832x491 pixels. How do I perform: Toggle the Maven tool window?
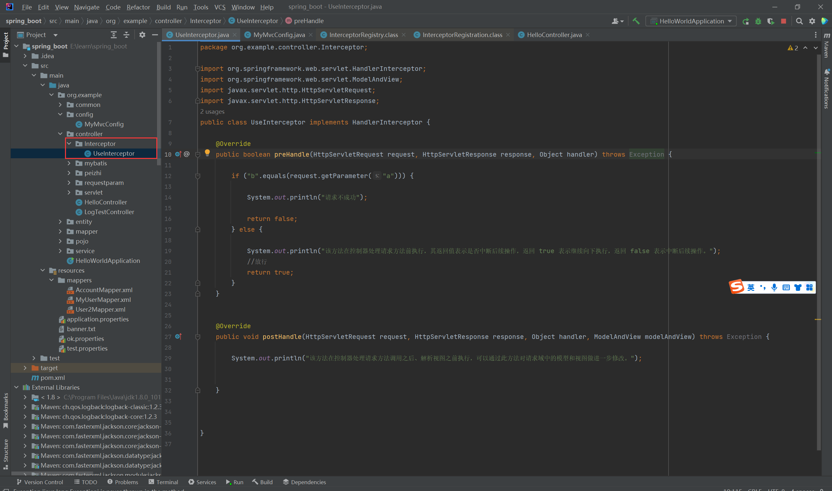[x=827, y=46]
